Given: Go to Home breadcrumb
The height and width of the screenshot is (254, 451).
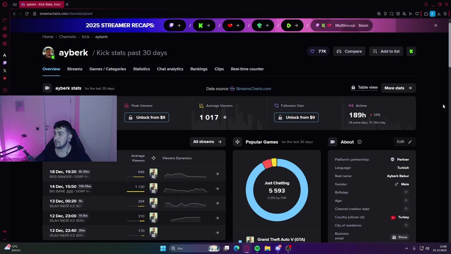Looking at the screenshot, I should [48, 37].
